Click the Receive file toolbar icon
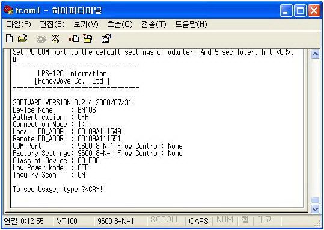This screenshot has height=230, width=324. [x=88, y=39]
